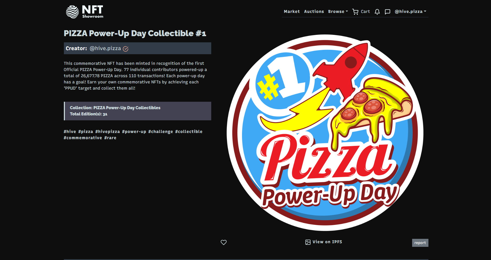Image resolution: width=491 pixels, height=260 pixels.
Task: Like the NFT with the heart icon
Action: (224, 242)
